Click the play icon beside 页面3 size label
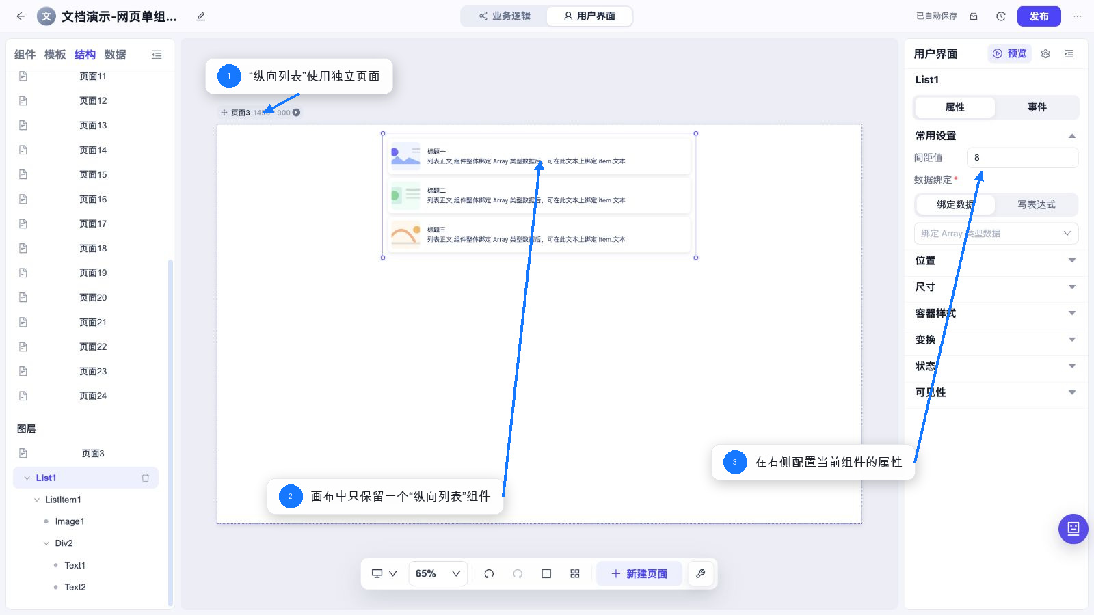 [296, 113]
